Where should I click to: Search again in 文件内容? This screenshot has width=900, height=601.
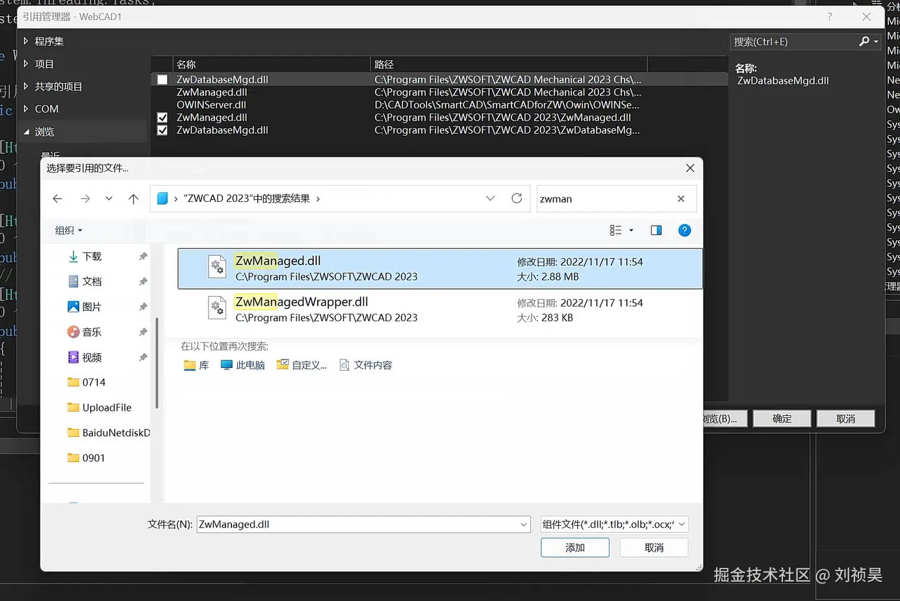click(366, 365)
